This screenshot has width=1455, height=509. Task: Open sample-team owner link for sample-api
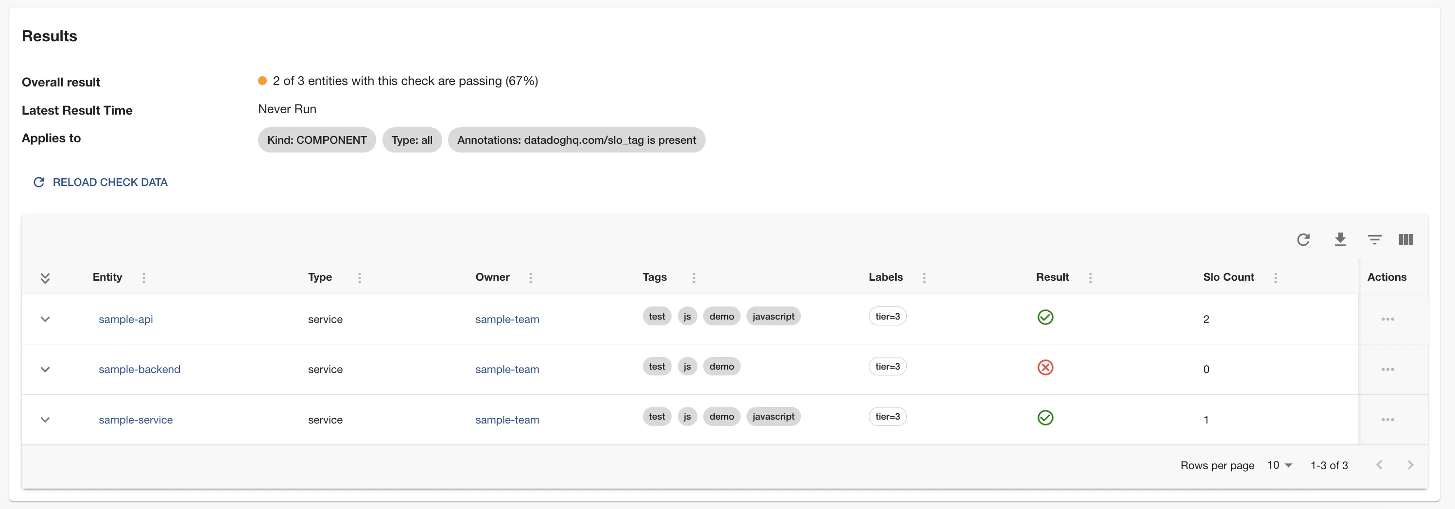click(x=507, y=320)
